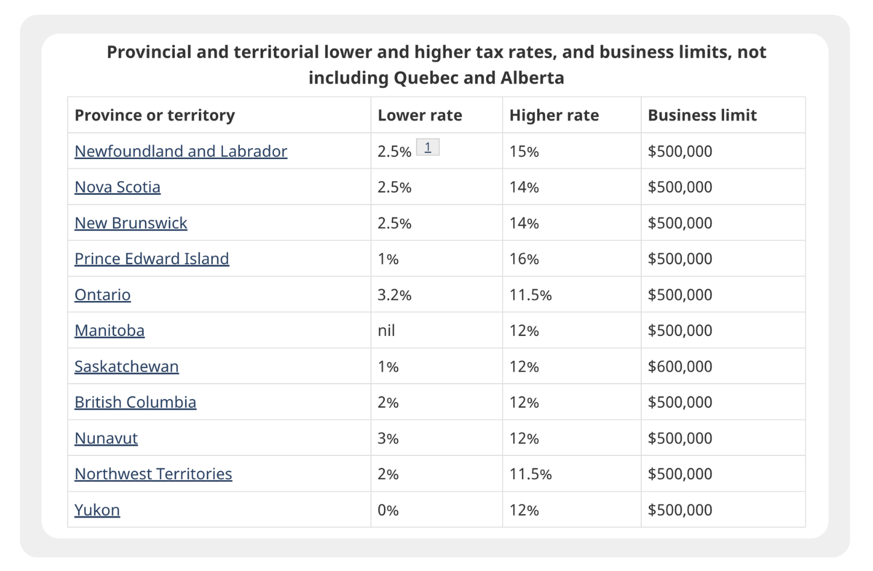
Task: Open the Ontario province link
Action: tap(102, 294)
